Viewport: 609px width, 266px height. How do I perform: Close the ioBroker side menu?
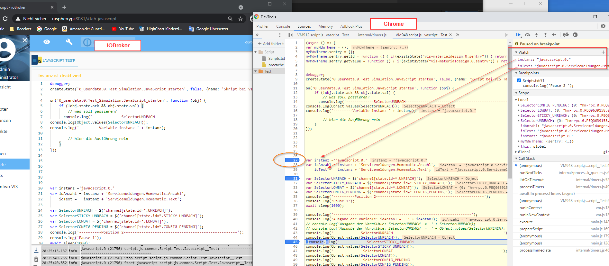tap(25, 40)
